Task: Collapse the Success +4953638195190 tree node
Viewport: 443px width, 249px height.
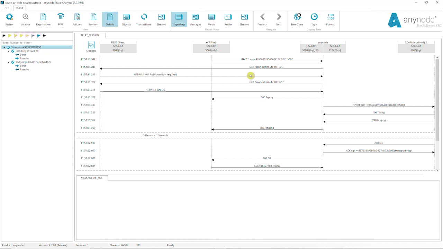Action: click(x=4, y=47)
